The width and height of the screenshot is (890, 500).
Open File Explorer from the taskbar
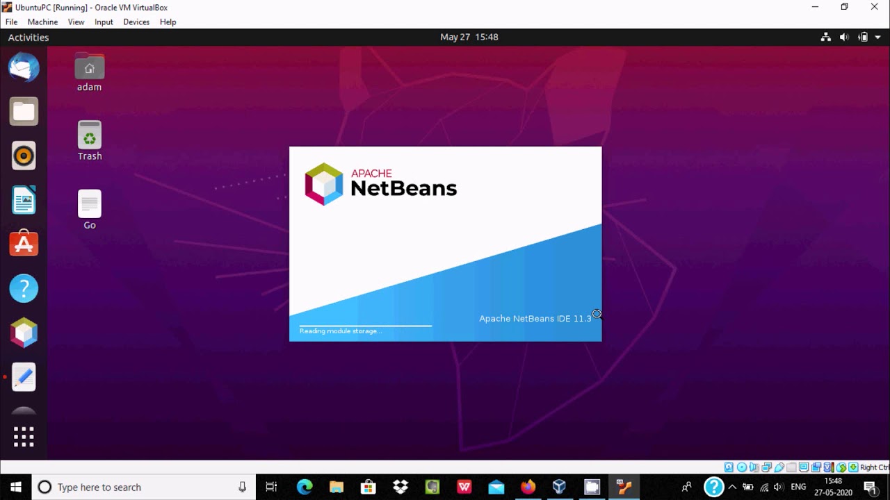(x=337, y=487)
